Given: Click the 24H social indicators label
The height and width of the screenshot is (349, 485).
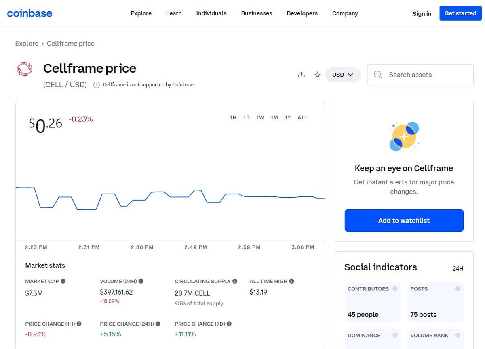Looking at the screenshot, I should coord(458,269).
